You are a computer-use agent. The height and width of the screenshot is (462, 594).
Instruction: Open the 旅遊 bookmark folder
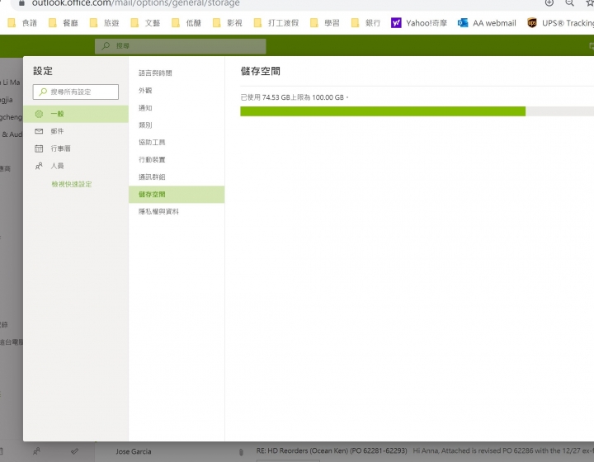104,23
